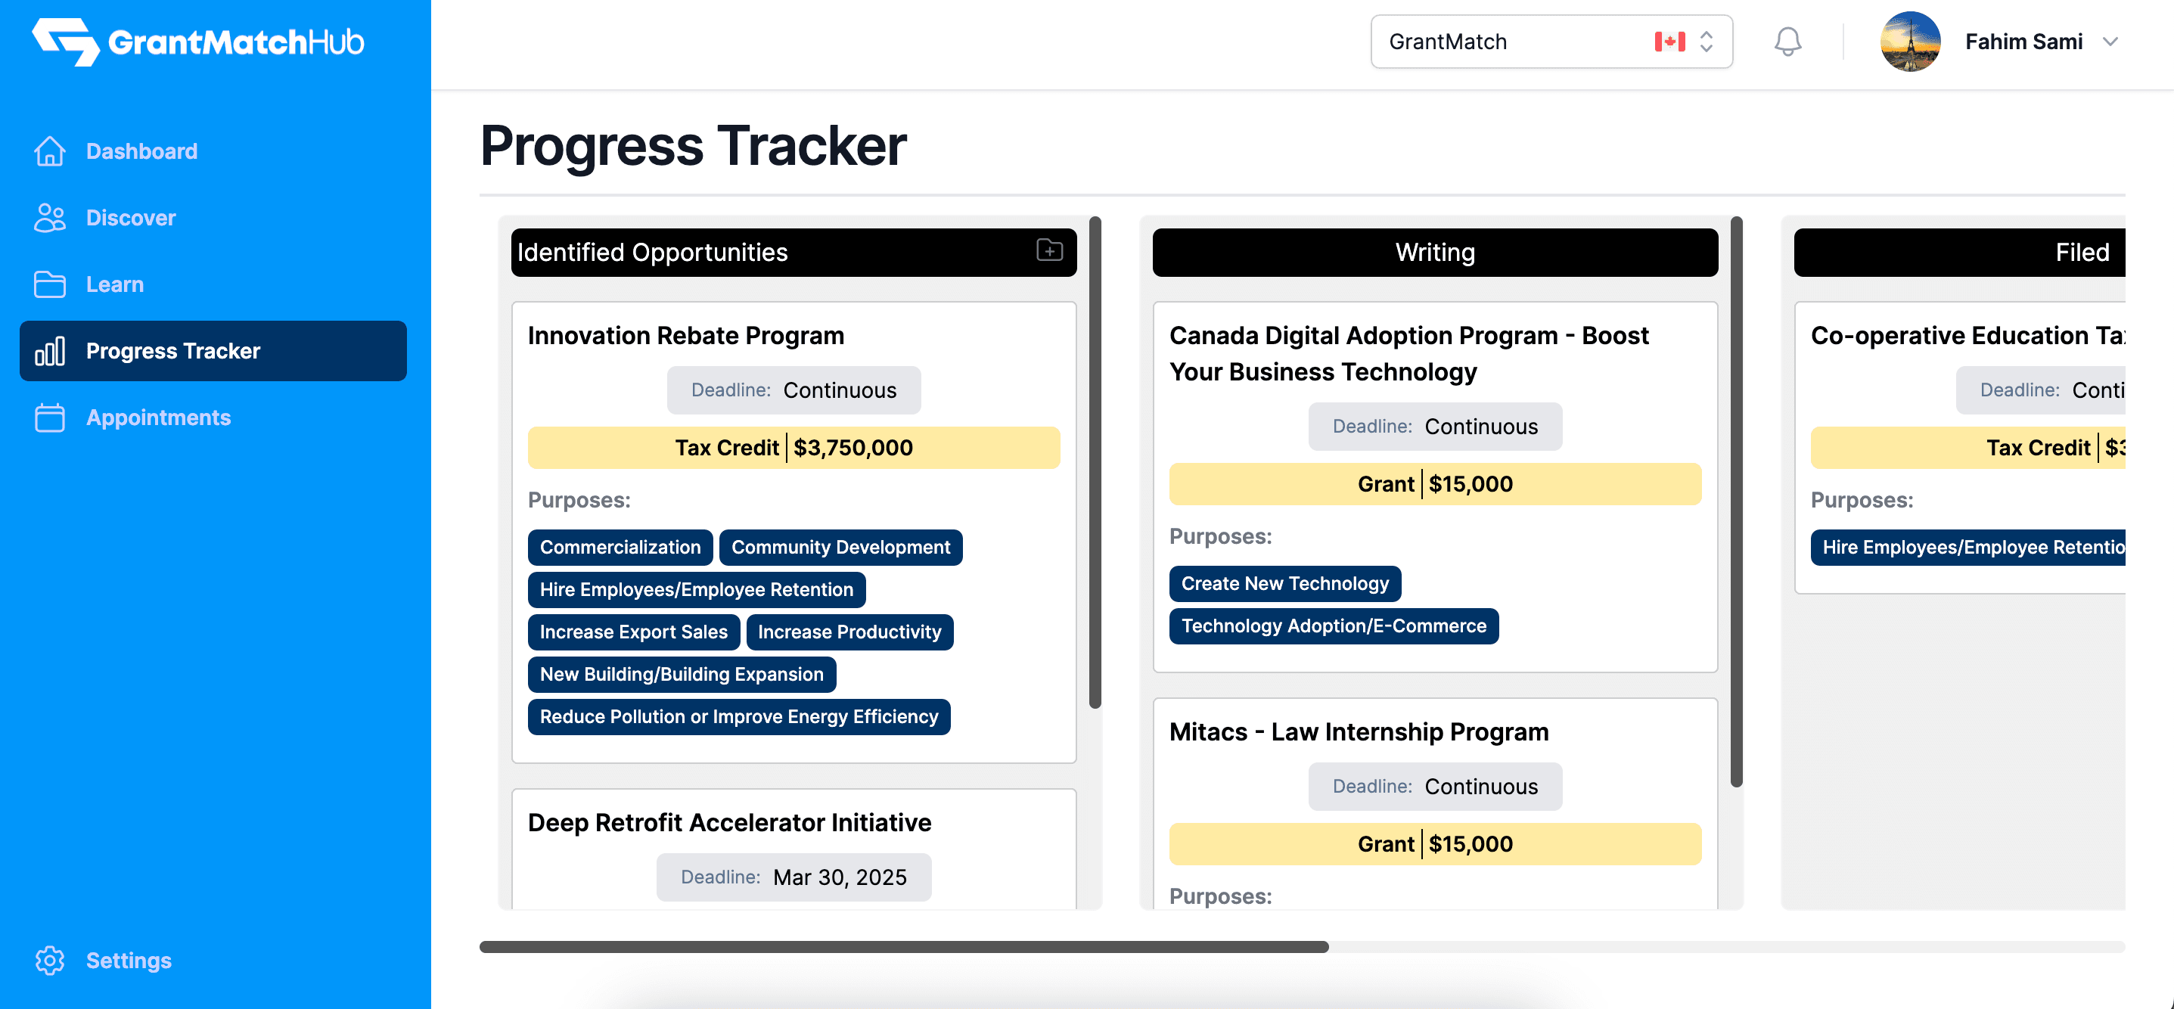This screenshot has height=1009, width=2174.
Task: Open notifications bell icon
Action: [1787, 42]
